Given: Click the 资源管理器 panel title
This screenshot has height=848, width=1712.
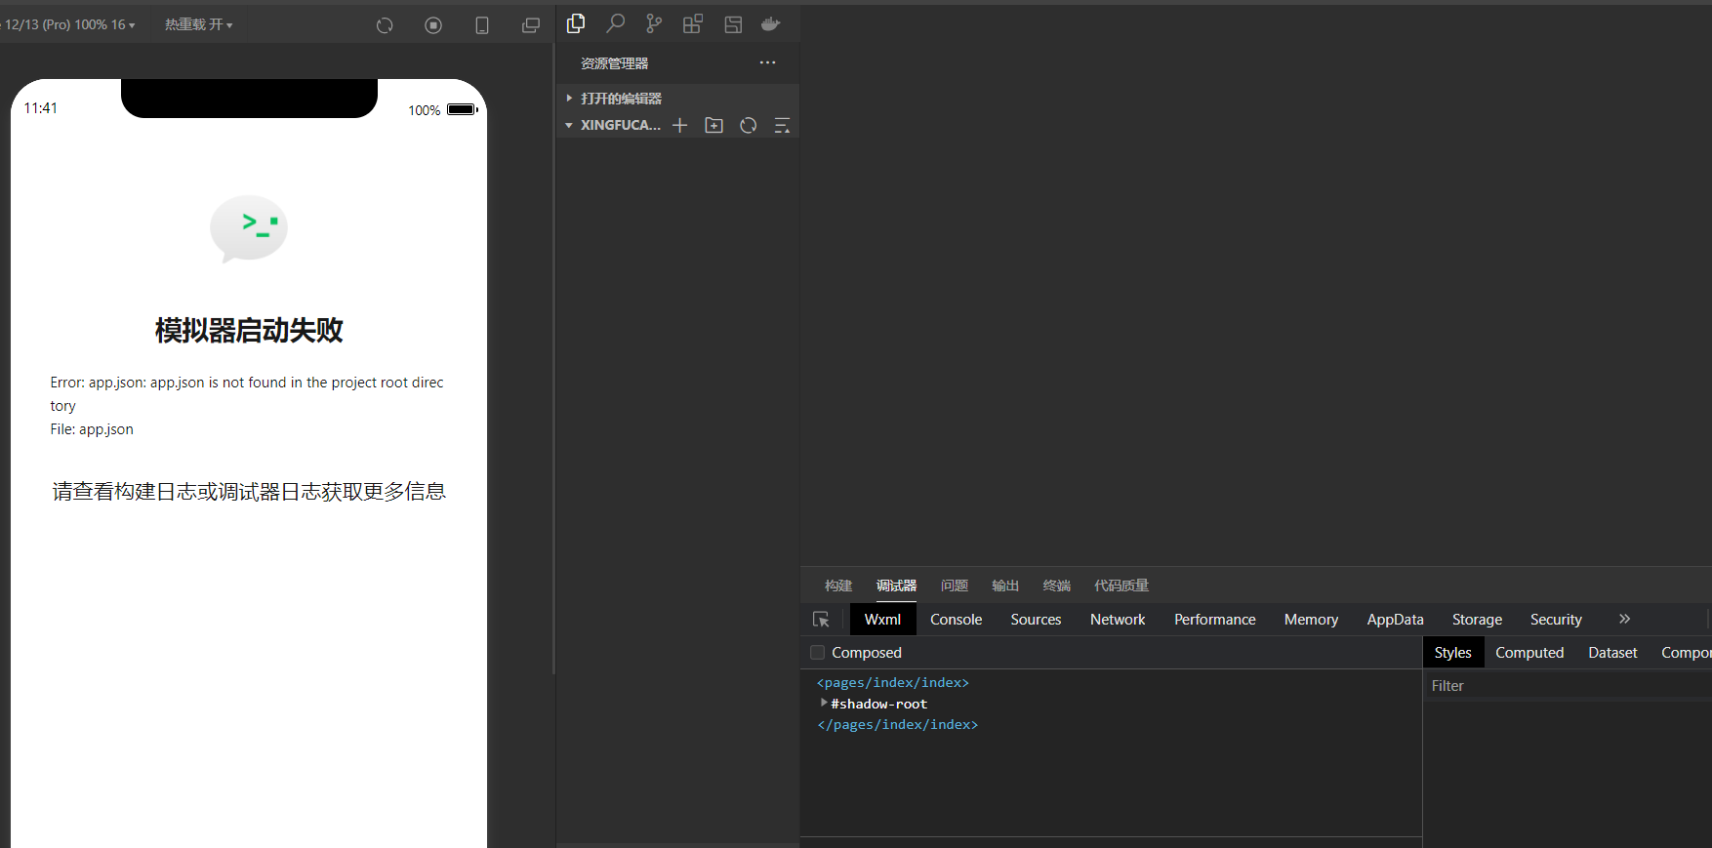Looking at the screenshot, I should pyautogui.click(x=614, y=63).
